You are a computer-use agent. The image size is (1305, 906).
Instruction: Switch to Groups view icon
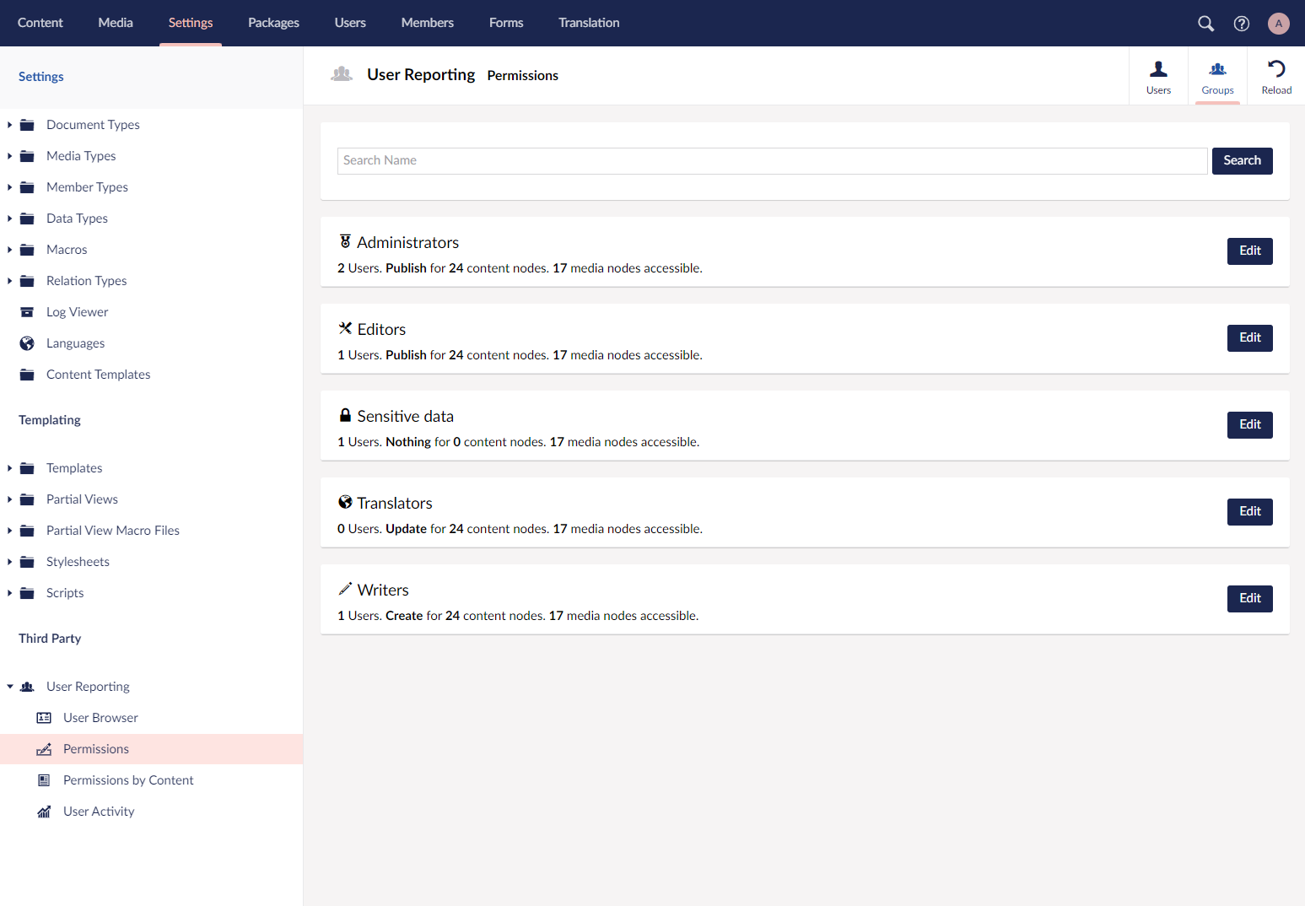(1218, 69)
